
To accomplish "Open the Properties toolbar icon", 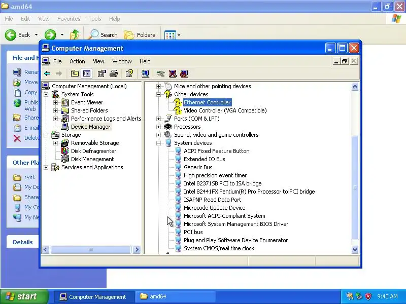I will click(x=102, y=73).
